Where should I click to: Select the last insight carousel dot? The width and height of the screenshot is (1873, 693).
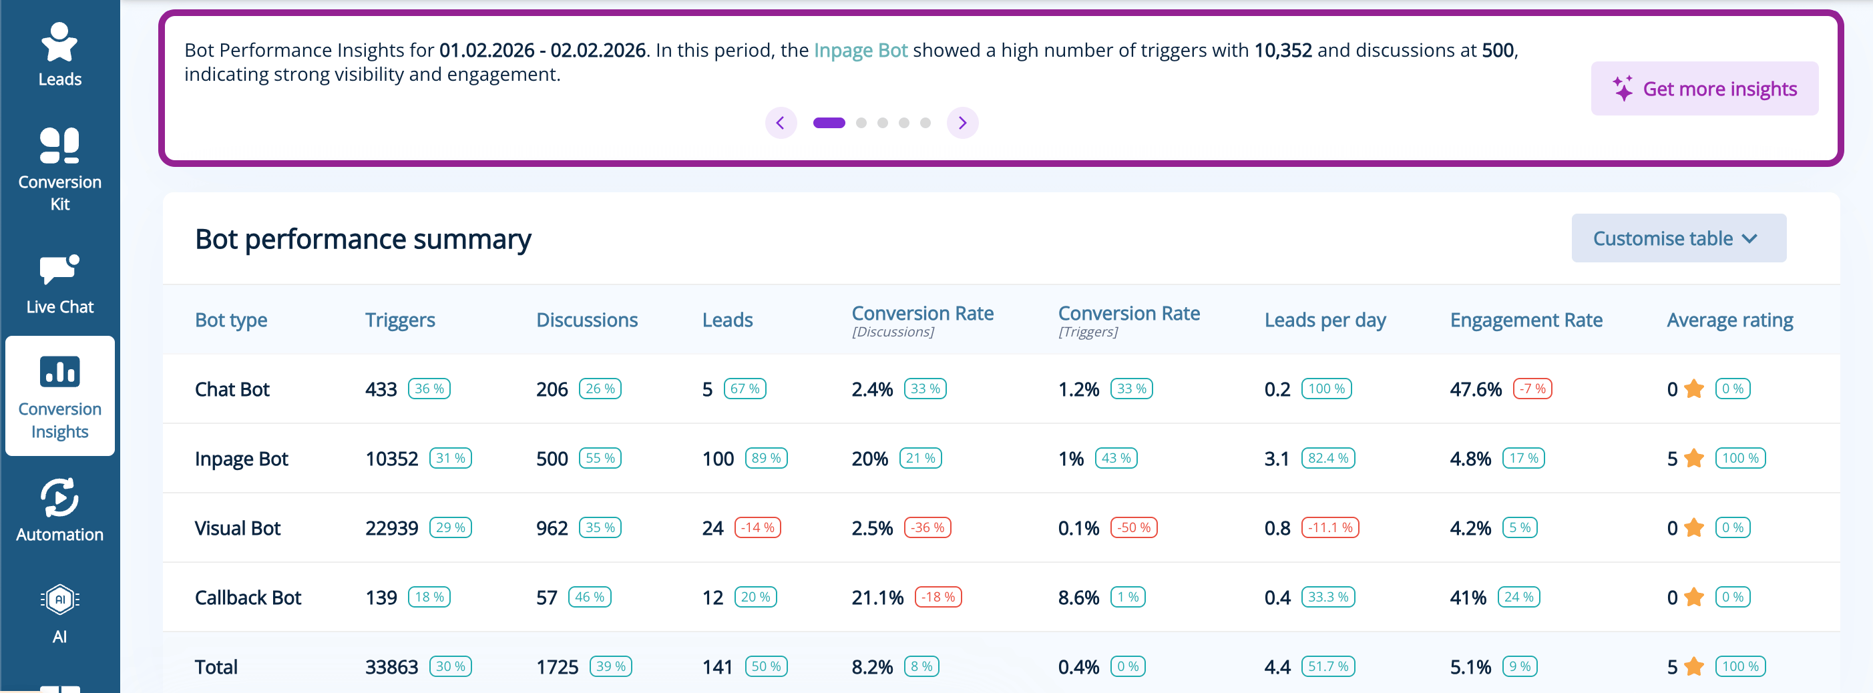925,123
